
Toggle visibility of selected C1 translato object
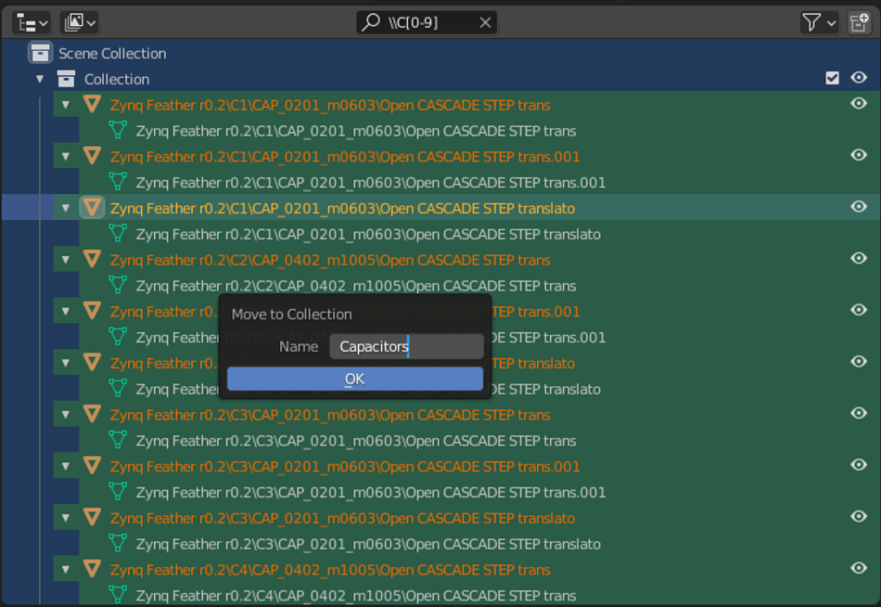point(859,207)
